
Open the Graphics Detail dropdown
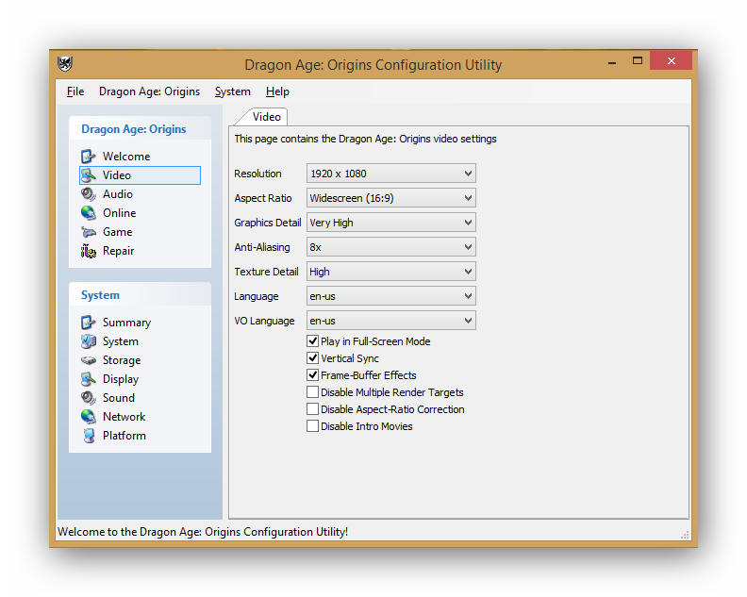click(x=391, y=223)
